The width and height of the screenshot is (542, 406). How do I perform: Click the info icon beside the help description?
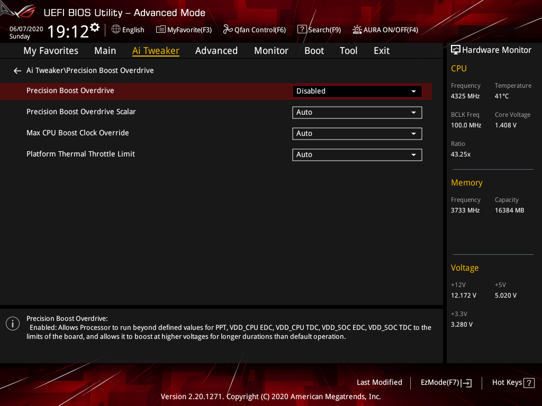(13, 324)
